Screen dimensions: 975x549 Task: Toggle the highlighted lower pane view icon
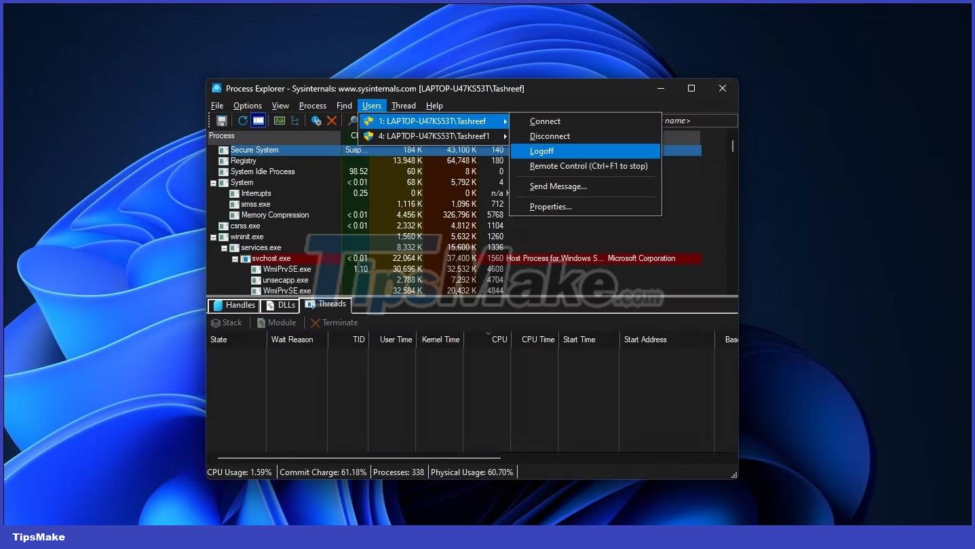coord(258,121)
